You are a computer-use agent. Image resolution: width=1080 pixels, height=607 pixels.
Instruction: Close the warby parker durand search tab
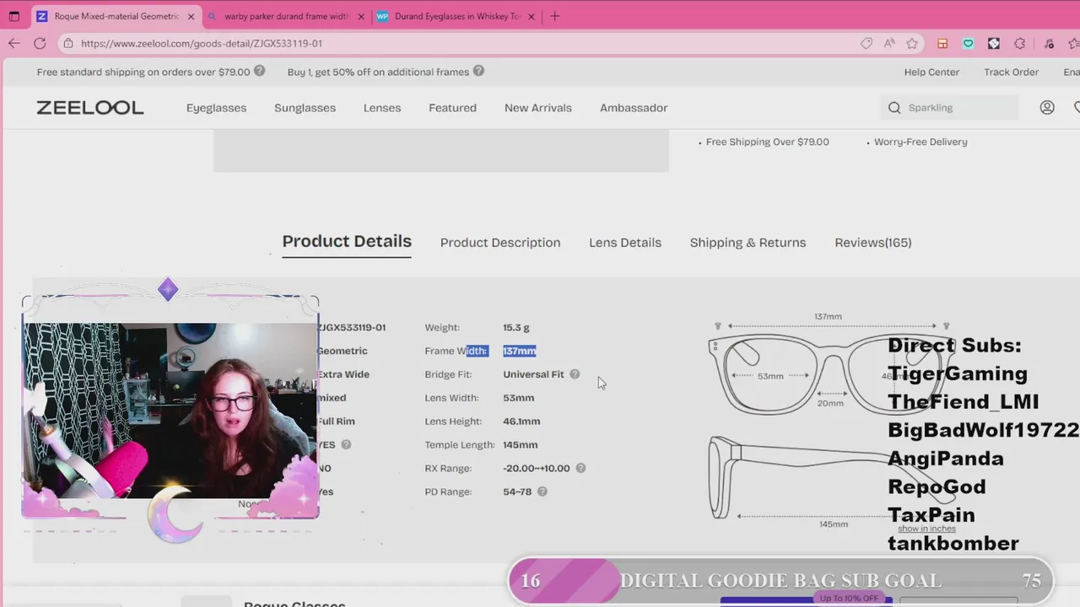point(361,16)
